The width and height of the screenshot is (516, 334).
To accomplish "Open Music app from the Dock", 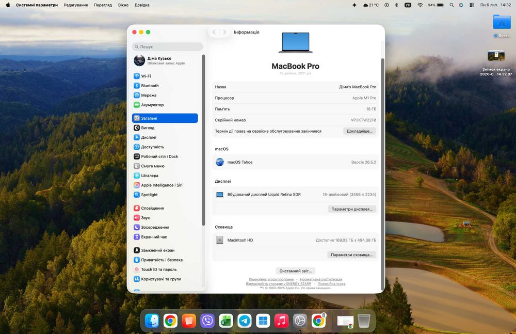I will (281, 321).
